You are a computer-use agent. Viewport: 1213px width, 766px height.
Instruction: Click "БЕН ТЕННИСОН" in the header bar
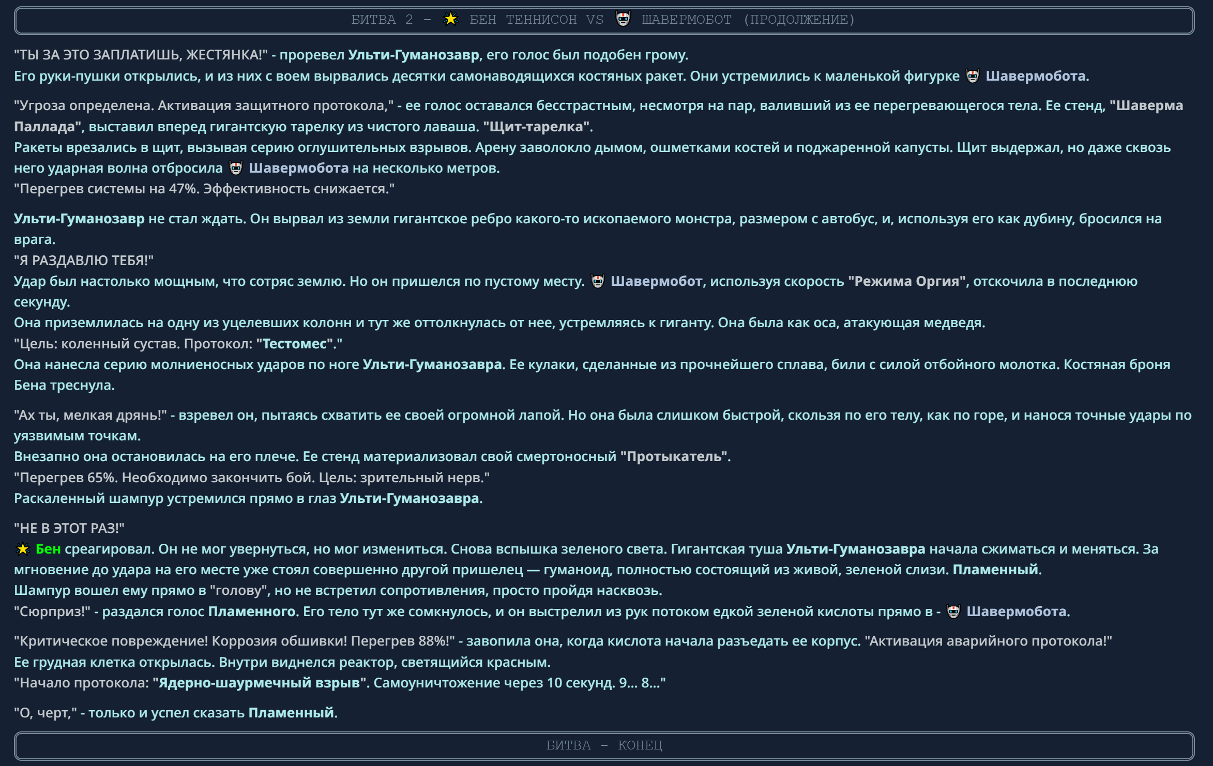[523, 20]
